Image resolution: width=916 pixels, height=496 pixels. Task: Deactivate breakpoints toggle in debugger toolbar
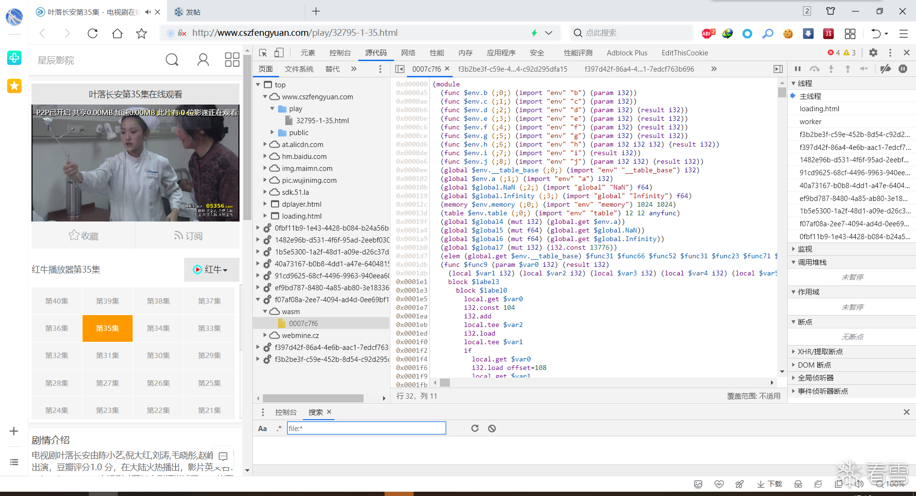pyautogui.click(x=885, y=69)
